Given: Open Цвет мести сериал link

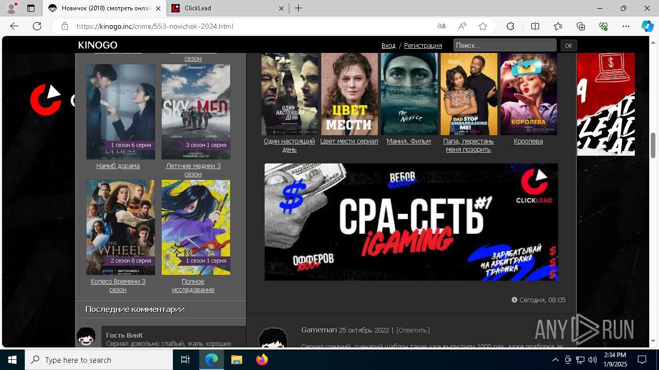Looking at the screenshot, I should (x=349, y=141).
